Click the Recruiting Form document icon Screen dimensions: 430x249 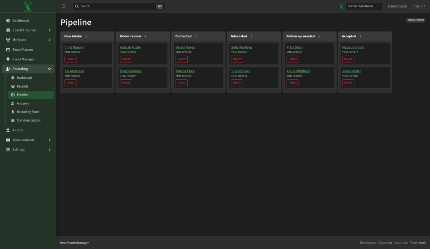point(13,112)
